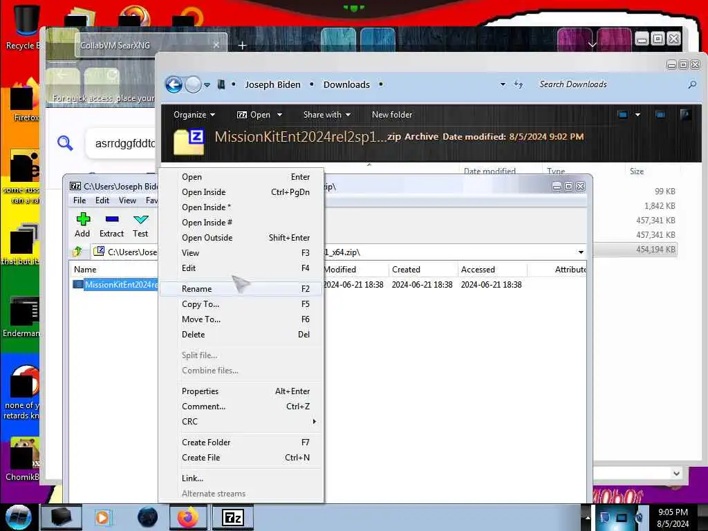
Task: Show hidden tray icons arrow
Action: (588, 517)
